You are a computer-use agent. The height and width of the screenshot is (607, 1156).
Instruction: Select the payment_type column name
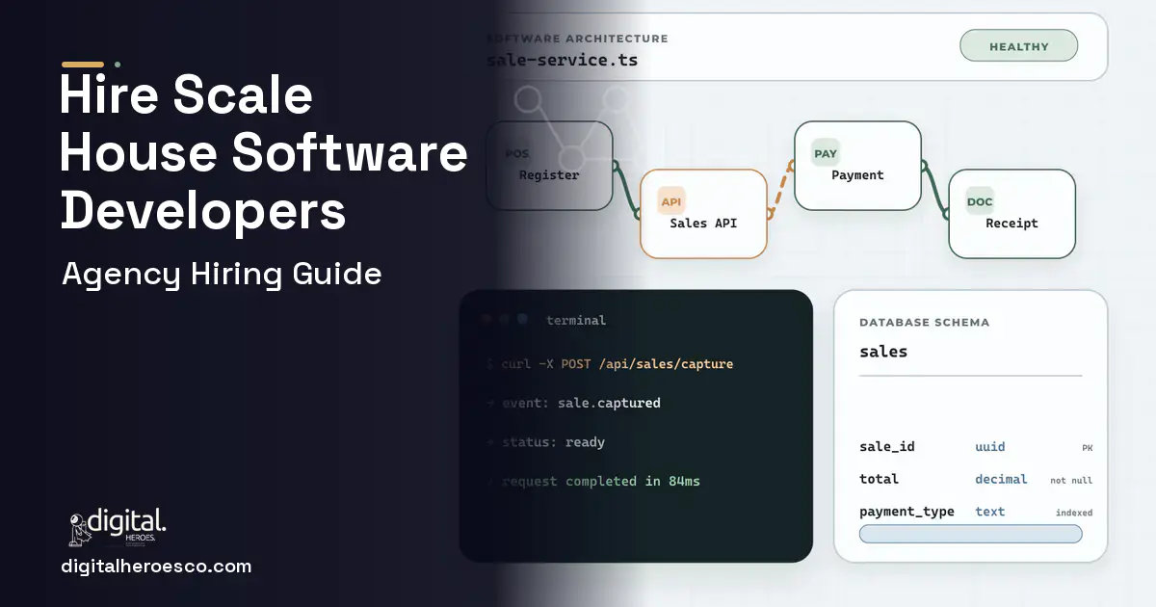pyautogui.click(x=906, y=512)
